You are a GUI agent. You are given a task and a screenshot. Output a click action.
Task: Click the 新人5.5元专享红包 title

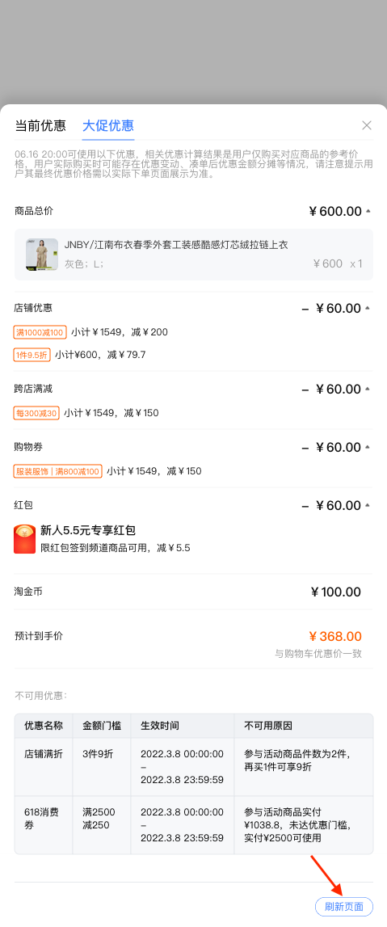click(x=88, y=530)
